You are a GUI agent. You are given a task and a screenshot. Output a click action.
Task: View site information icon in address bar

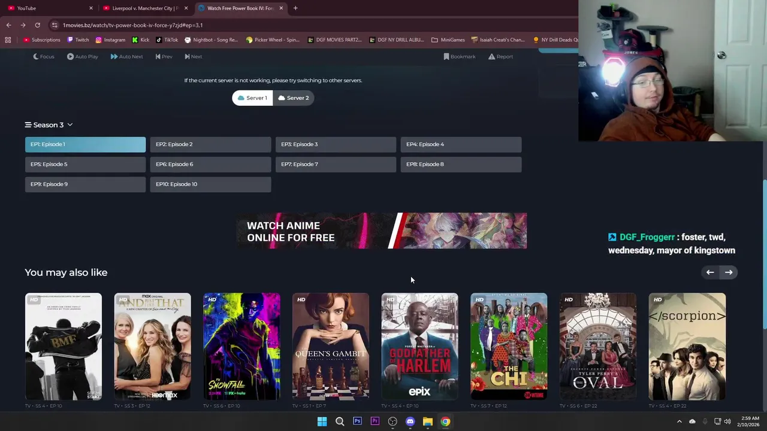(x=55, y=25)
